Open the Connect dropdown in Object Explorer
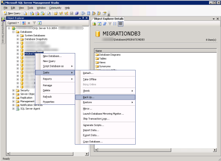221x161 pixels. (13, 23)
